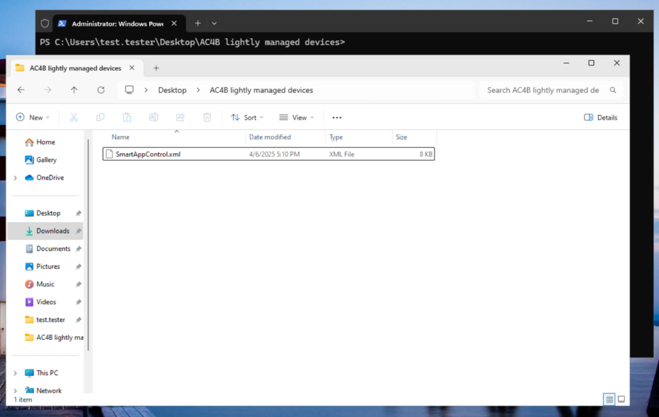
Task: Refresh the current folder view
Action: tap(101, 90)
